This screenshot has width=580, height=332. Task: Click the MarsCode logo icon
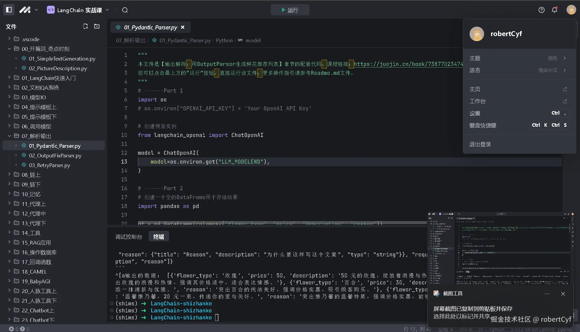coord(25,10)
